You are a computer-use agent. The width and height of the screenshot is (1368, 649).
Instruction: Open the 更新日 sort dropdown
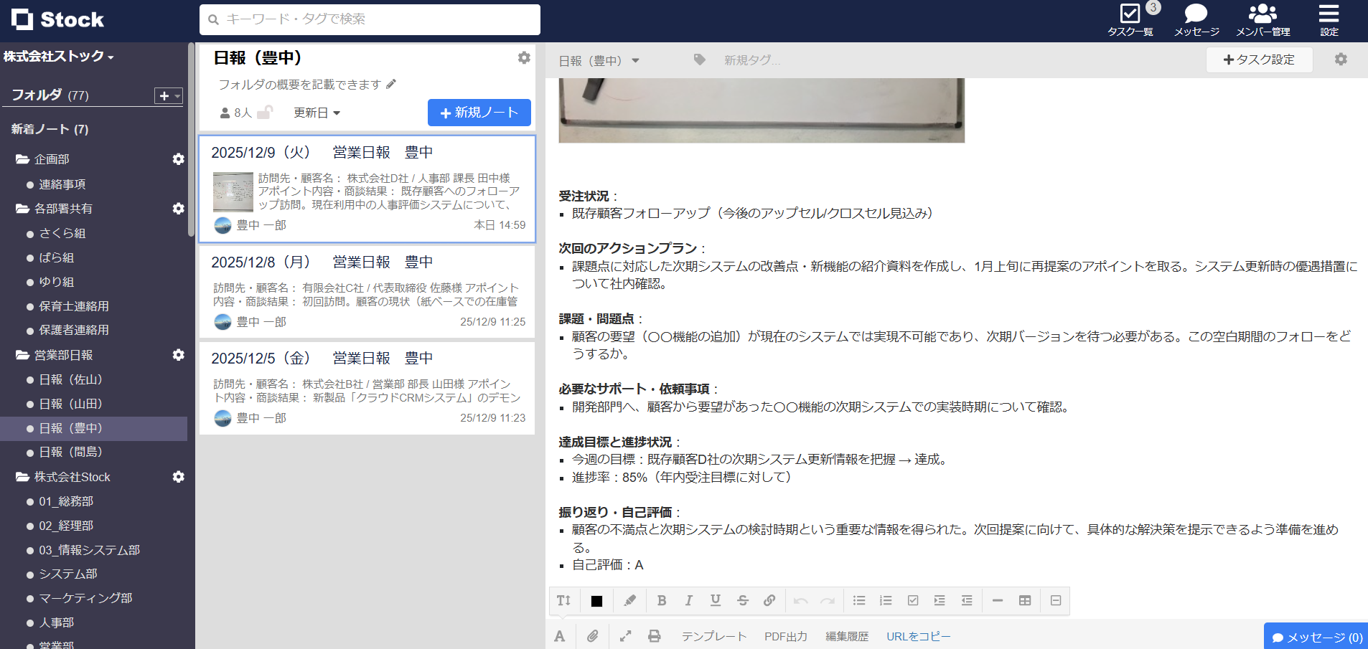(317, 113)
